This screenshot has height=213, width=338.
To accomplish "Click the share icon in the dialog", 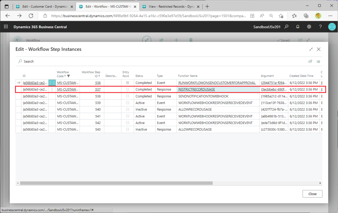I will pyautogui.click(x=310, y=61).
